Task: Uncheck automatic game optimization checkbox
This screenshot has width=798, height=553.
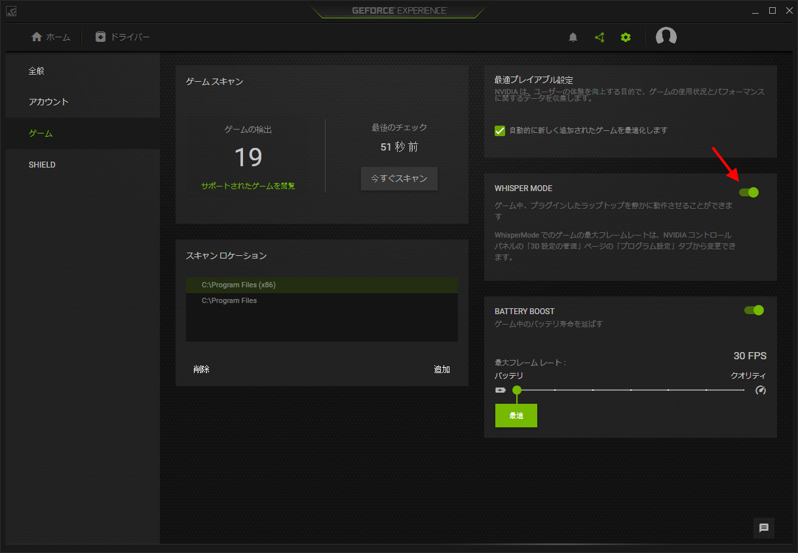Action: (500, 130)
